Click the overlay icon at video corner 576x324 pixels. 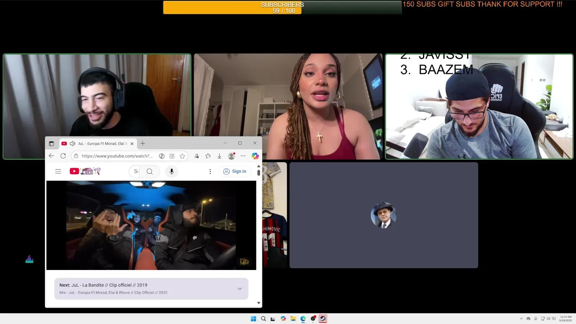coord(244,261)
